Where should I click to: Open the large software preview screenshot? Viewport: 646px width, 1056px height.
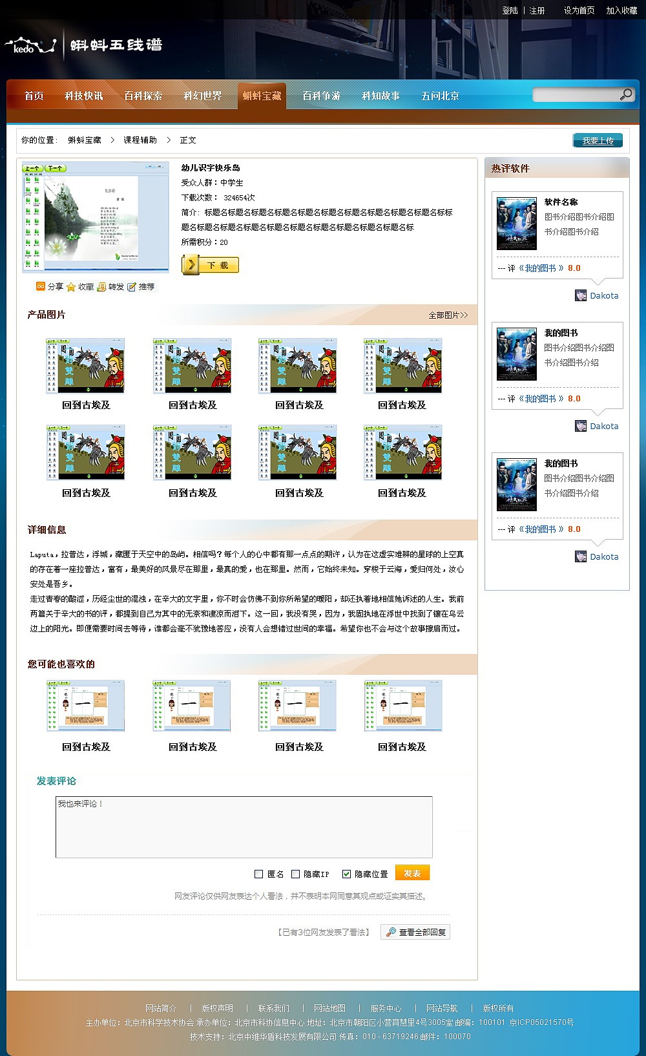point(96,217)
